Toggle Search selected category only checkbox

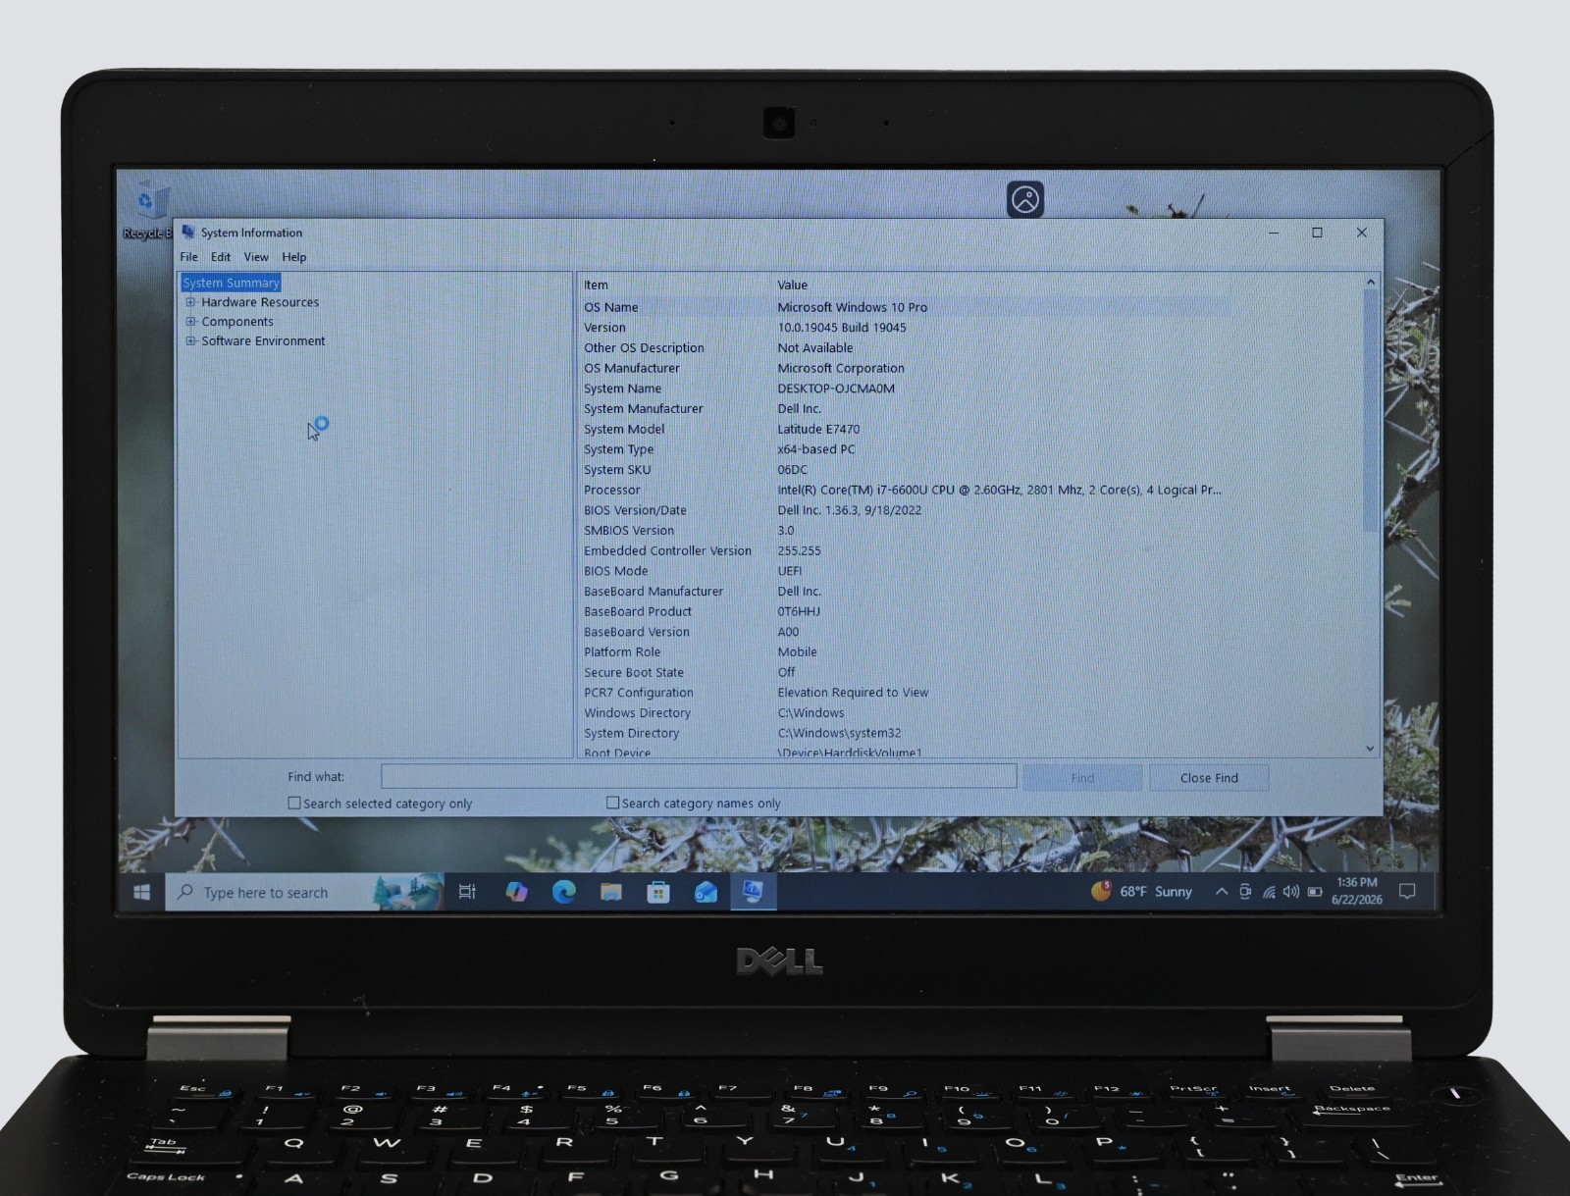[294, 803]
